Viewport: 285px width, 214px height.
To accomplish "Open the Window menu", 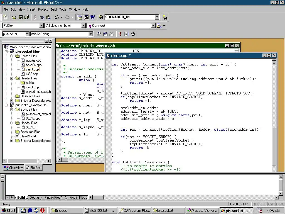I will pyautogui.click(x=74, y=9).
